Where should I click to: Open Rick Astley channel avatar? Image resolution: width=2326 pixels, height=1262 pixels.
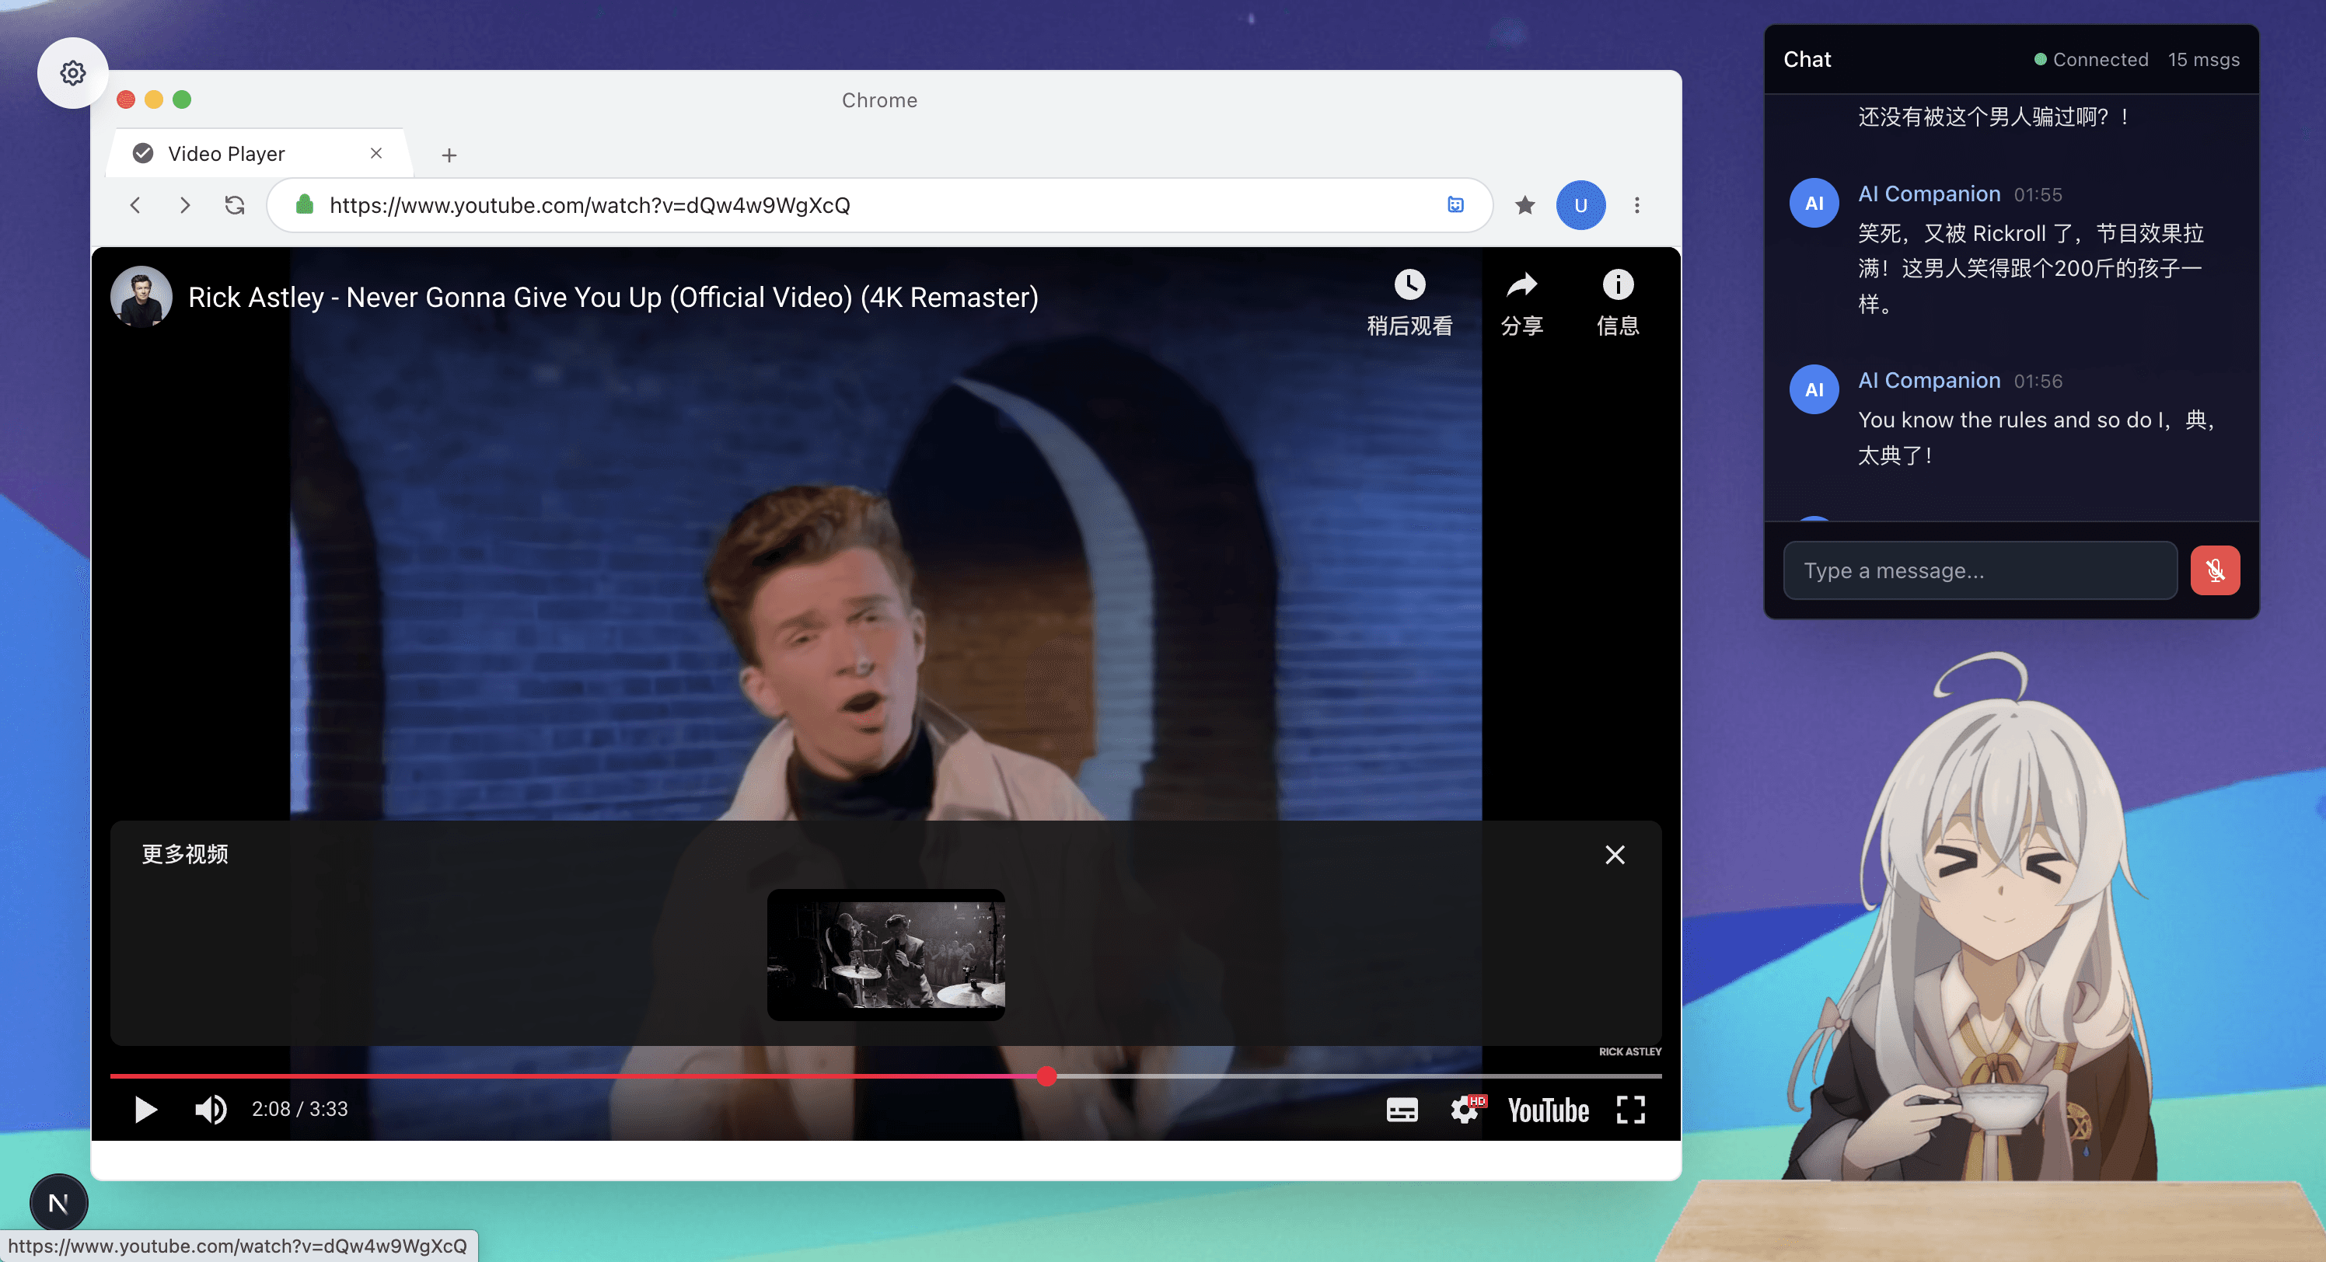(x=141, y=296)
